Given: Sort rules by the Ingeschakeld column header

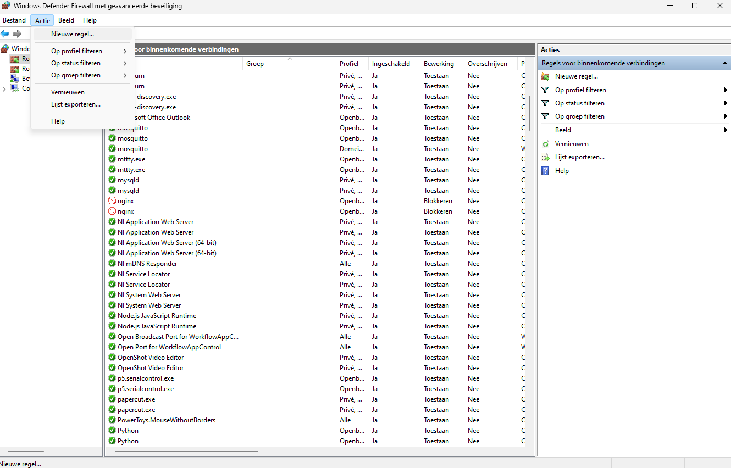Looking at the screenshot, I should [391, 64].
